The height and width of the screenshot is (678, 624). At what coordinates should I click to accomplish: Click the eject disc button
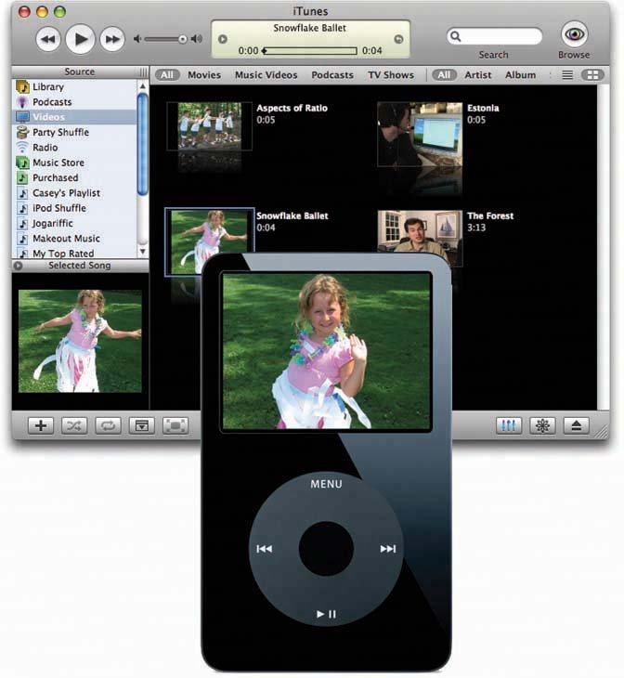[x=576, y=425]
